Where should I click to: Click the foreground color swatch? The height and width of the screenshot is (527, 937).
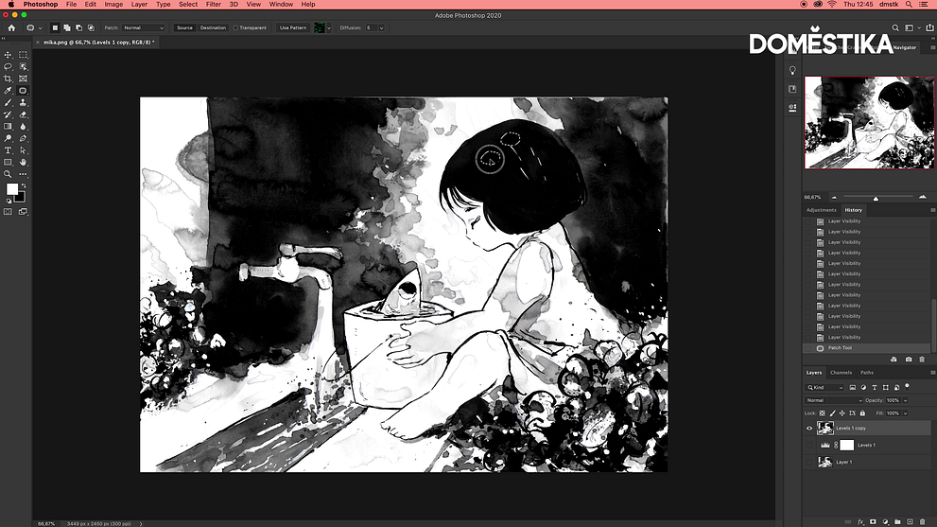point(12,190)
